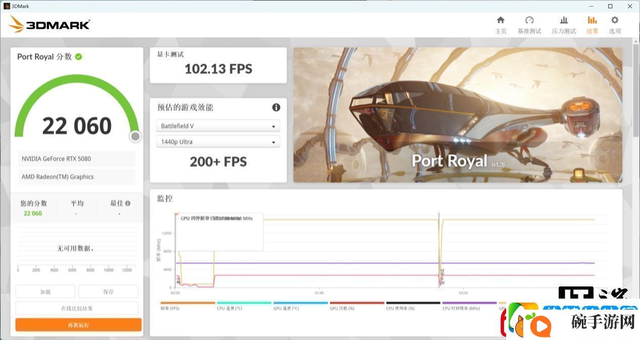Open the 压力测试 stress test tab
The height and width of the screenshot is (340, 640).
tap(564, 25)
